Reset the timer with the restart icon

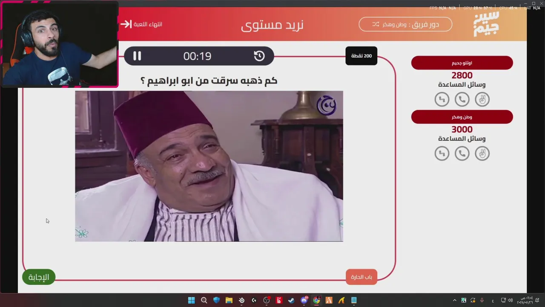(x=259, y=56)
